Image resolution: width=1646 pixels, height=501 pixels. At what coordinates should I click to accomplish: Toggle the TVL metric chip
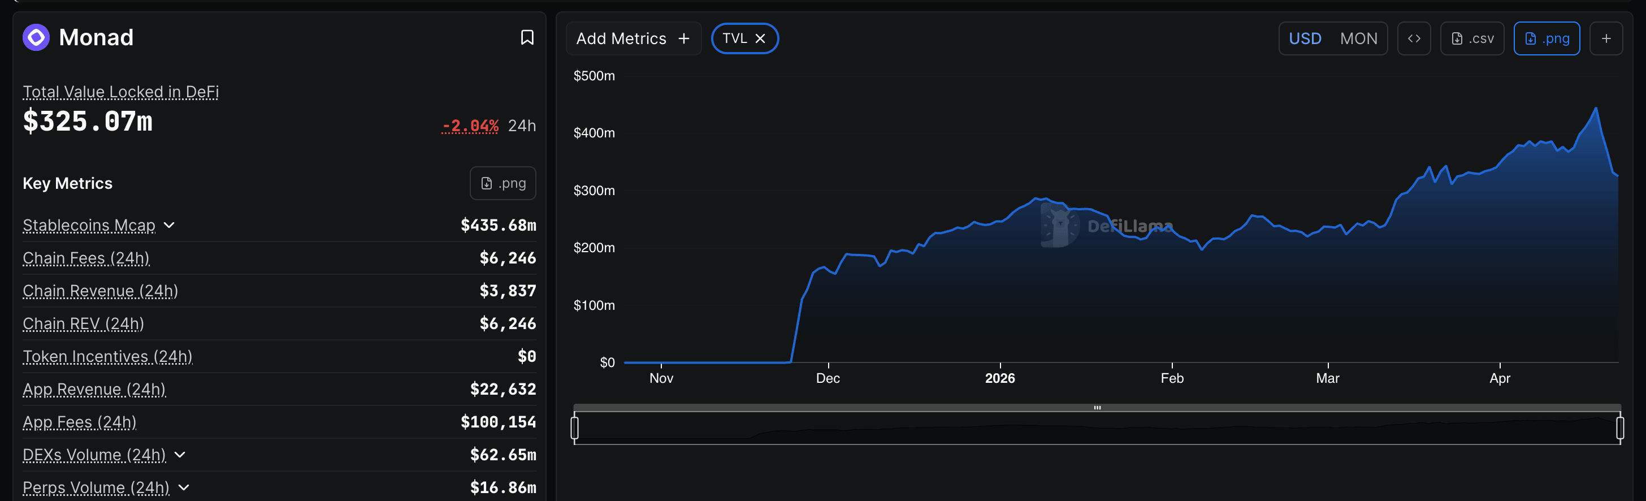click(734, 39)
